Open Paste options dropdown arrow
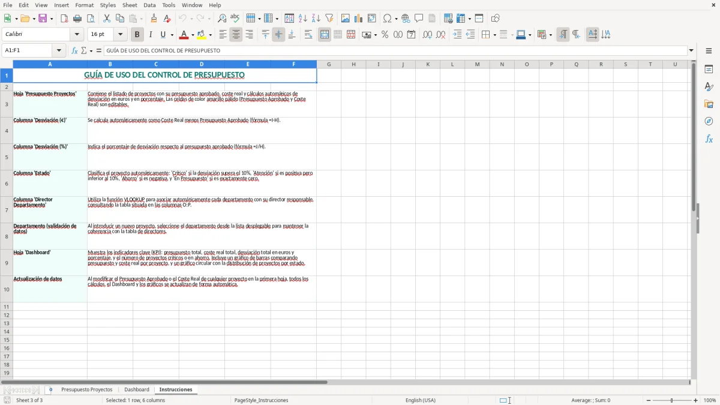Screen dimensions: 720x405 pyautogui.click(x=140, y=19)
